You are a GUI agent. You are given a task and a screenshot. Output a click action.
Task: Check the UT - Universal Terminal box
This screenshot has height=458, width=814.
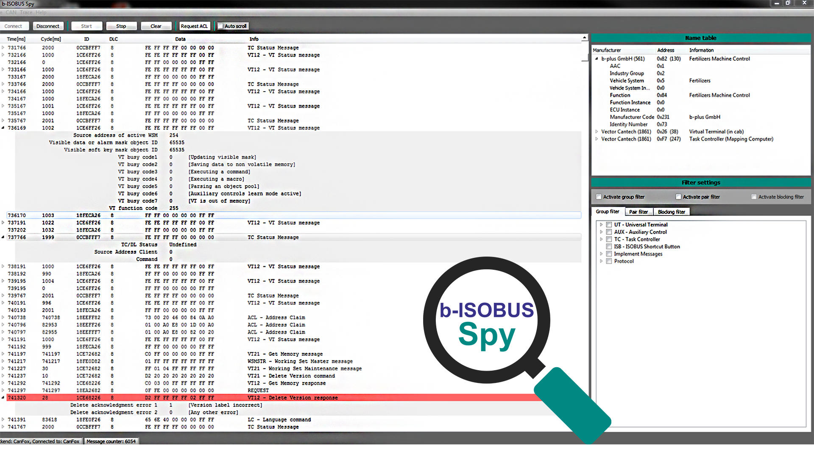pos(609,225)
